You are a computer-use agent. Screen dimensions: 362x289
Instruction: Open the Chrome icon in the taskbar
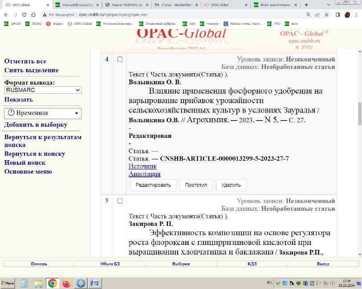pyautogui.click(x=53, y=283)
